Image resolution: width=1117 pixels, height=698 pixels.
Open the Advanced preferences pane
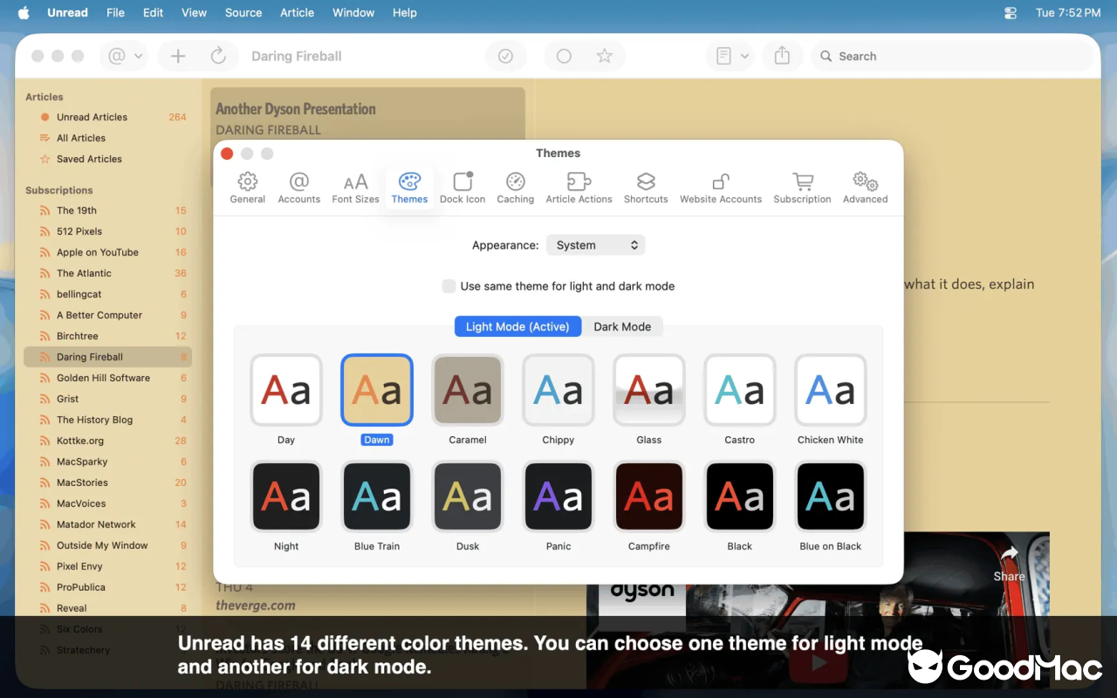(865, 188)
